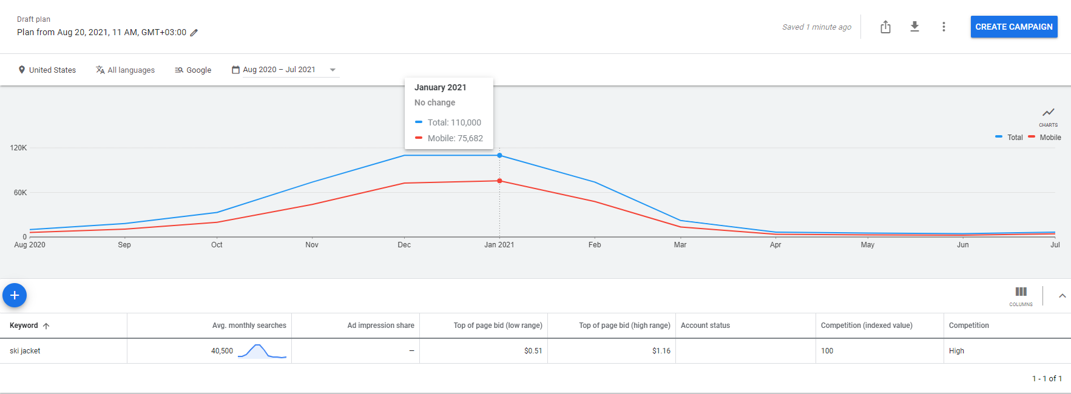This screenshot has width=1071, height=394.
Task: Click the pencil icon to rename plan
Action: [x=194, y=33]
